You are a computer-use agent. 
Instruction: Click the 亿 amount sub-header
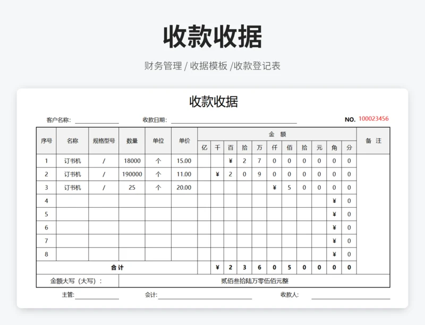205,147
